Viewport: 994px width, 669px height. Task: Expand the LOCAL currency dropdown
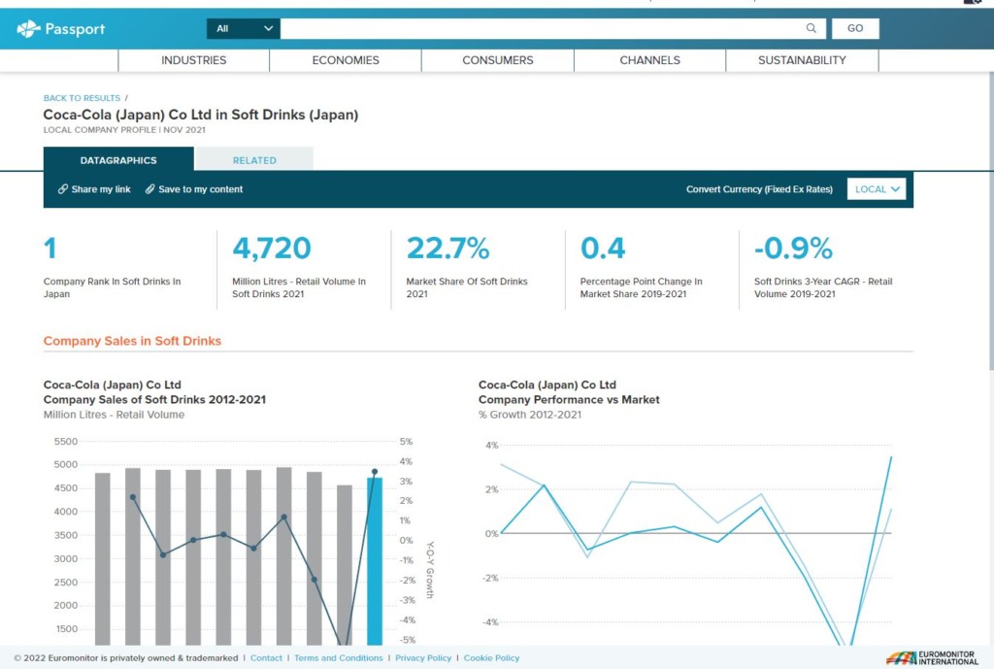tap(877, 189)
